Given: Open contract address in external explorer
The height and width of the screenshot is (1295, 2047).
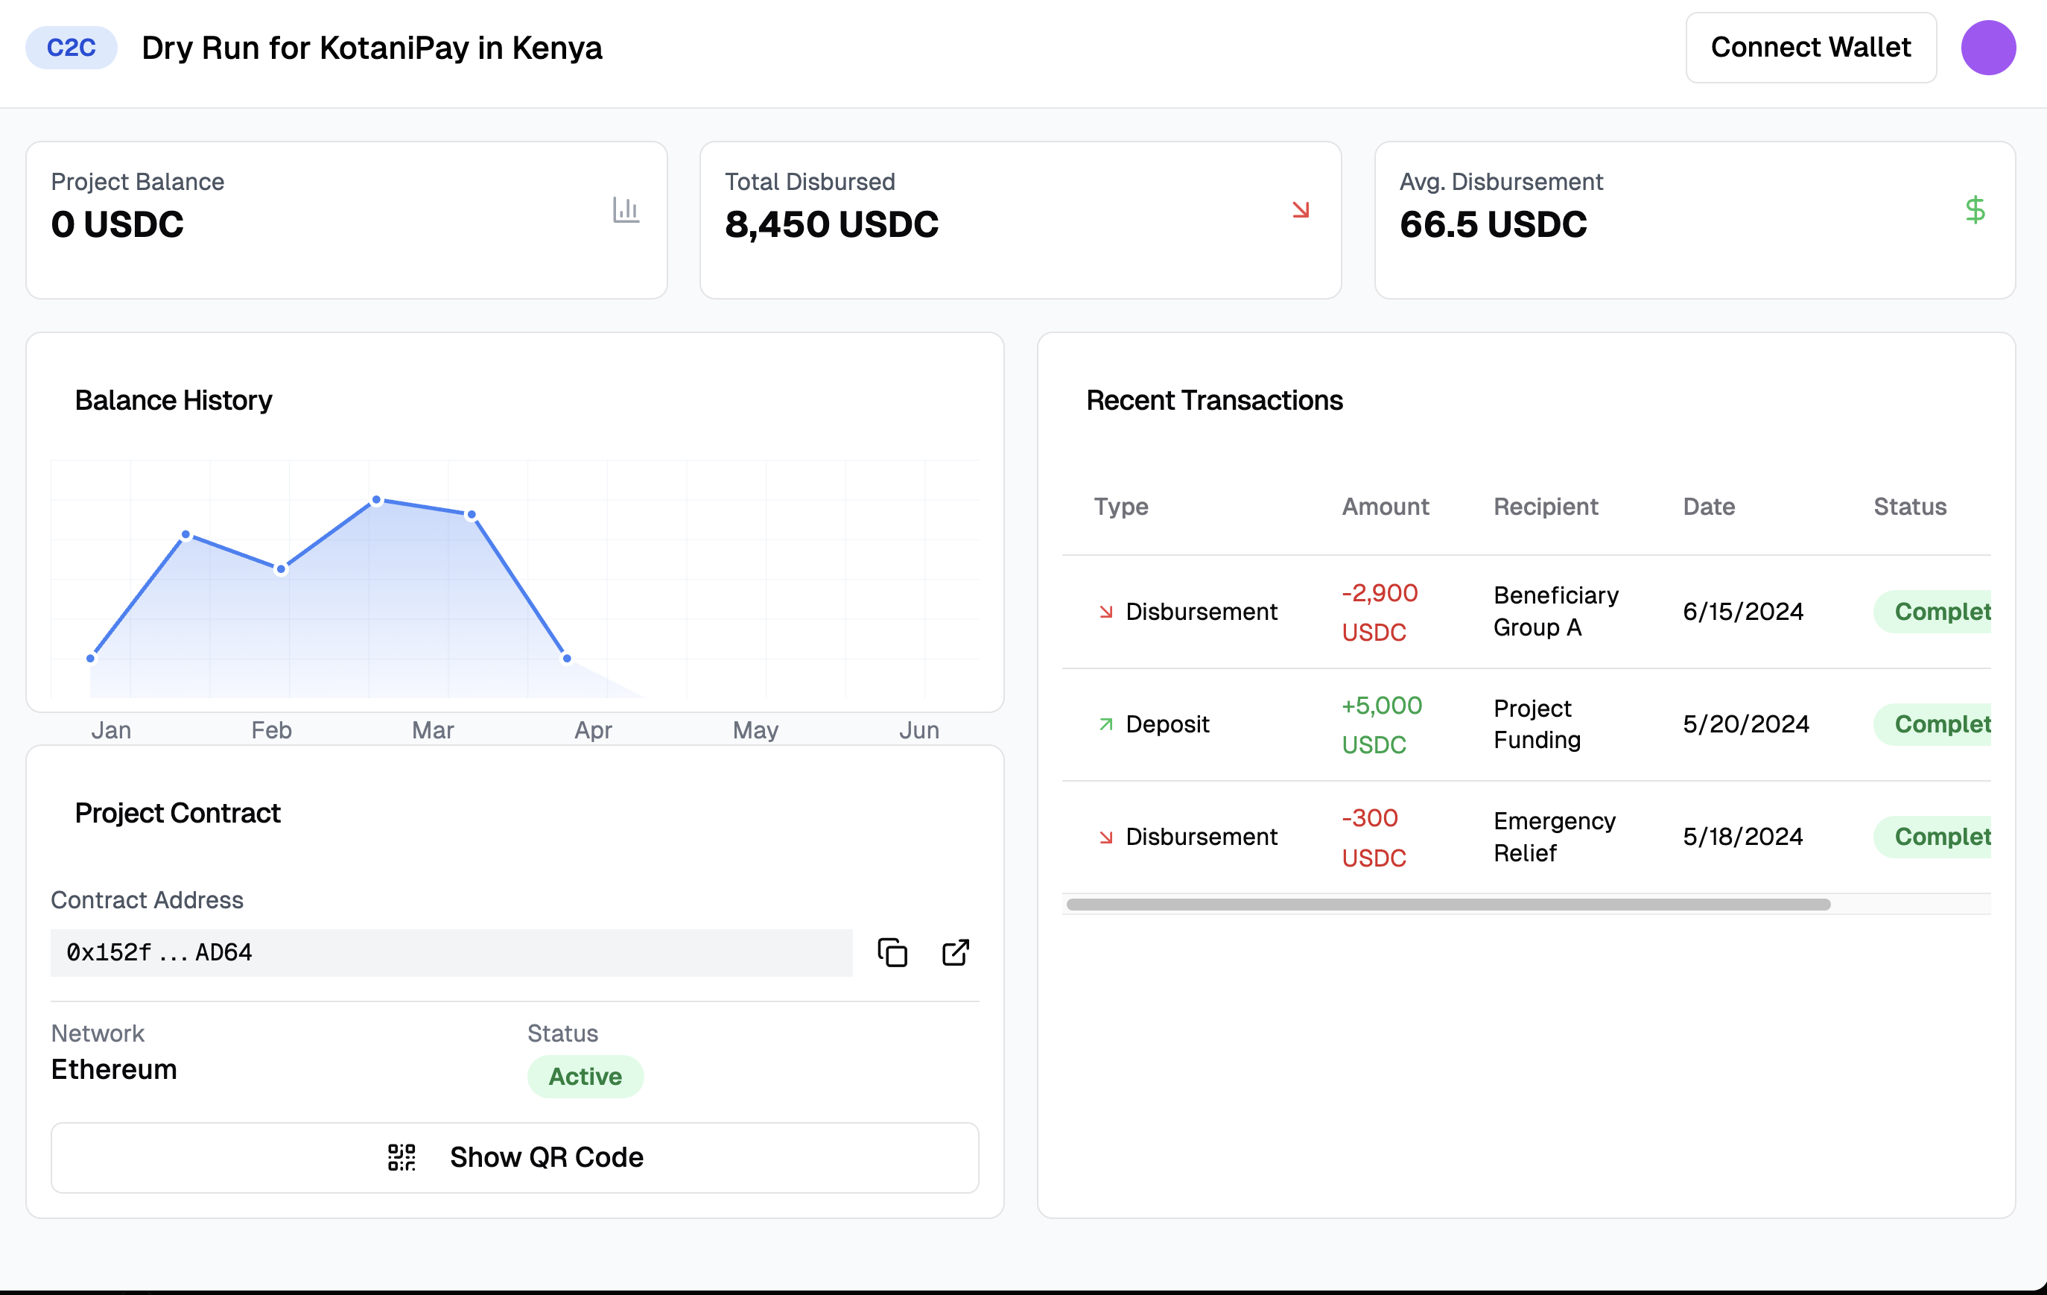Looking at the screenshot, I should click(x=956, y=952).
